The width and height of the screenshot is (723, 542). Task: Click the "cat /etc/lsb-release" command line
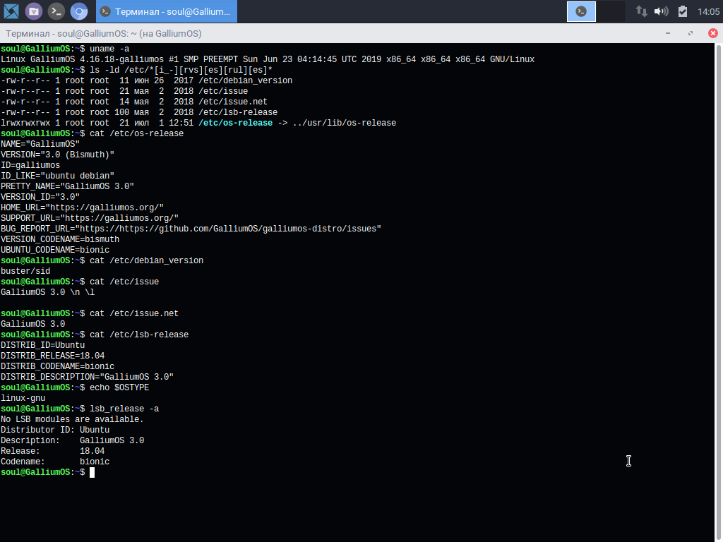pyautogui.click(x=95, y=335)
